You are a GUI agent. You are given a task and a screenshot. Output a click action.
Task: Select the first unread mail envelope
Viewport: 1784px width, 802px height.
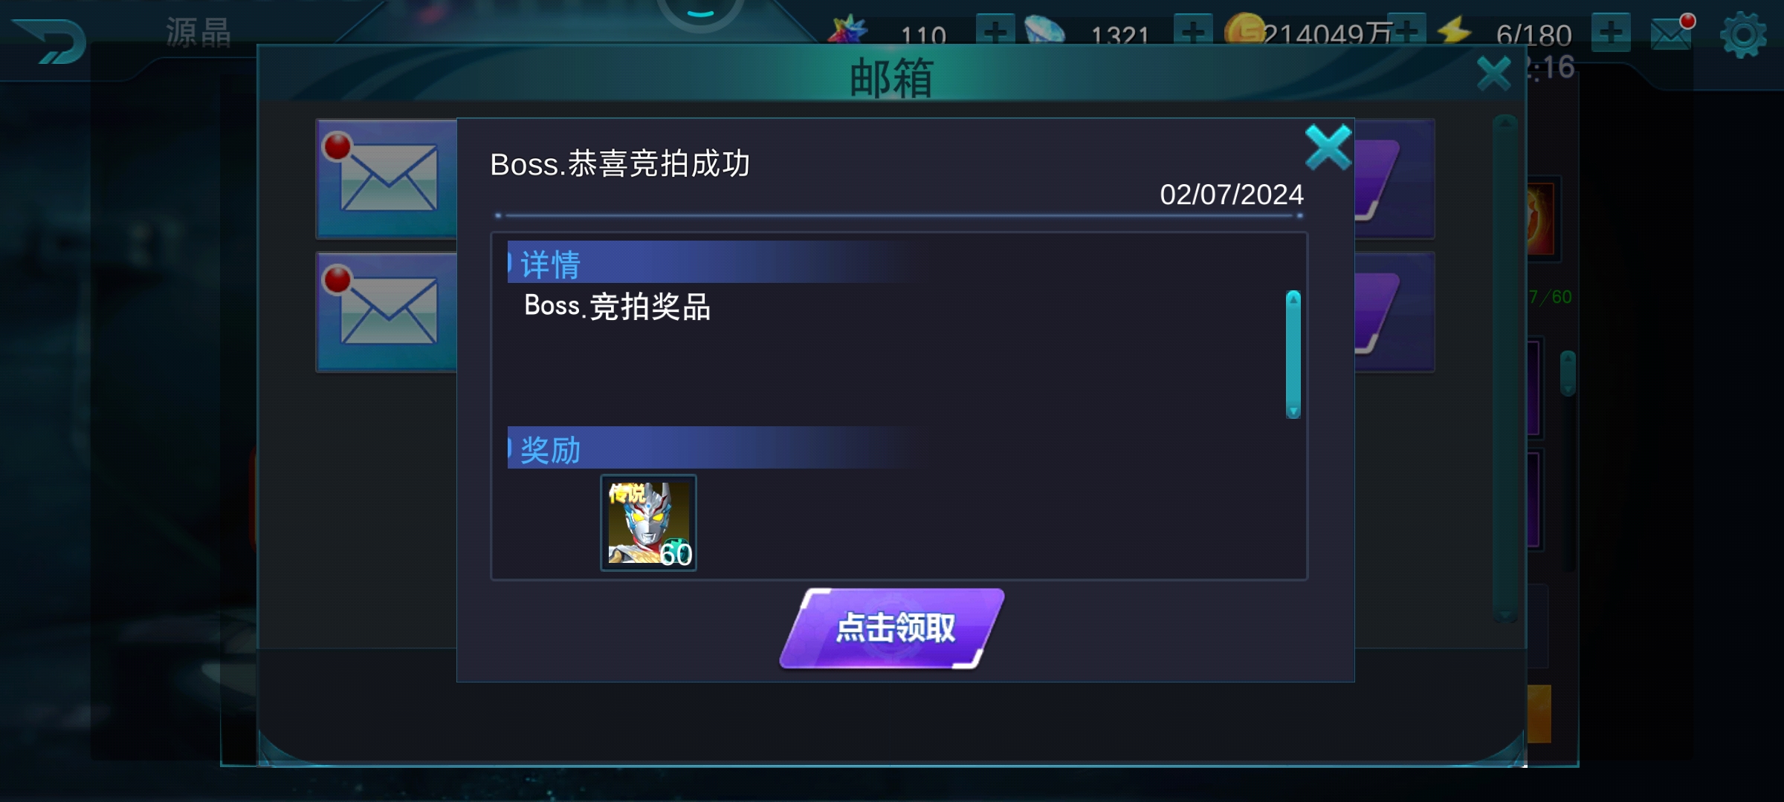click(387, 178)
